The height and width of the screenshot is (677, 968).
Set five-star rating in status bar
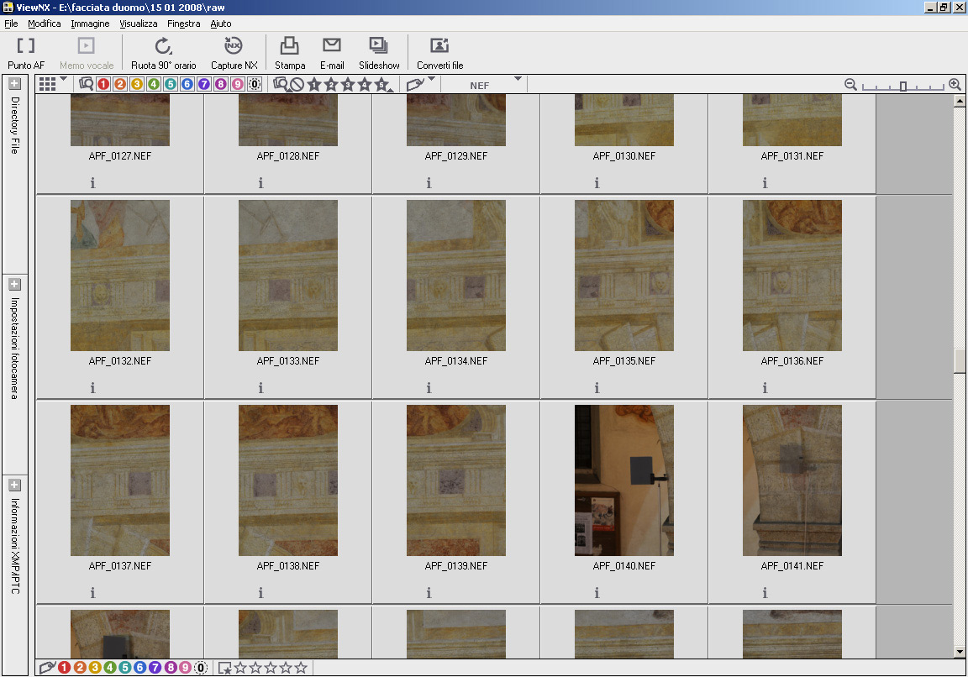pos(301,668)
